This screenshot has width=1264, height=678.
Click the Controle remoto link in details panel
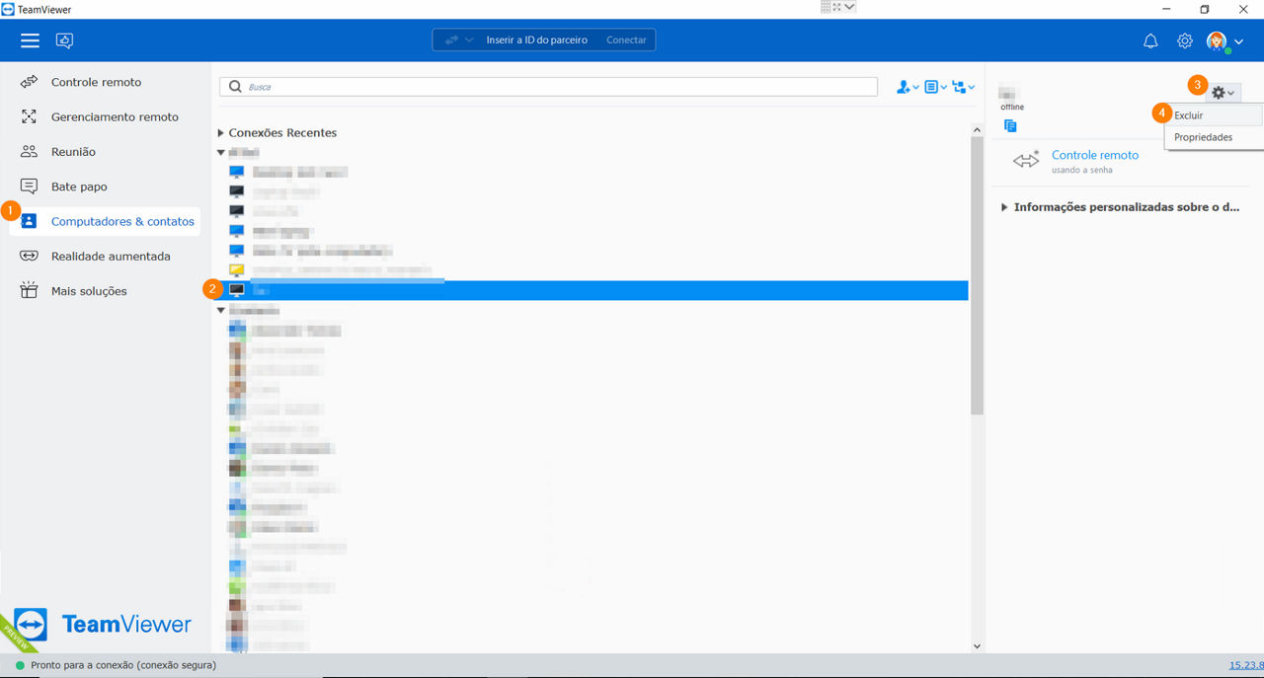tap(1095, 155)
